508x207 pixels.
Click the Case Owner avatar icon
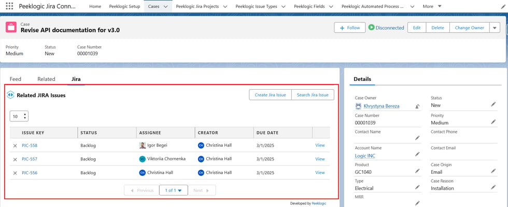(358, 106)
